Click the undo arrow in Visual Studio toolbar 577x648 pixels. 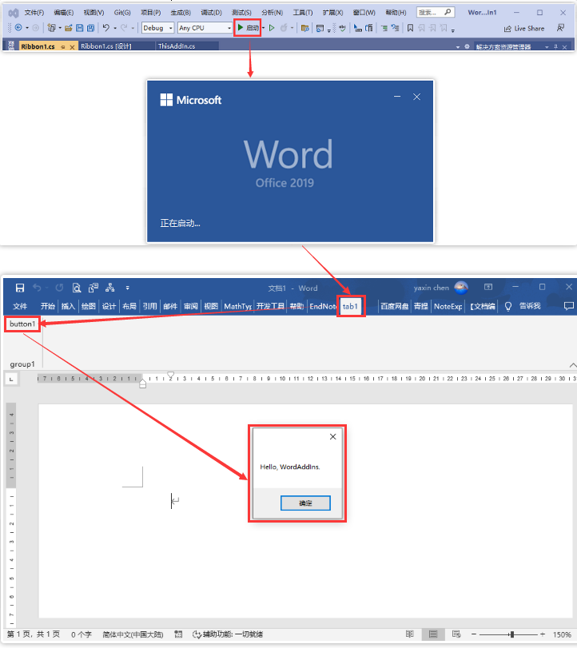[x=106, y=28]
